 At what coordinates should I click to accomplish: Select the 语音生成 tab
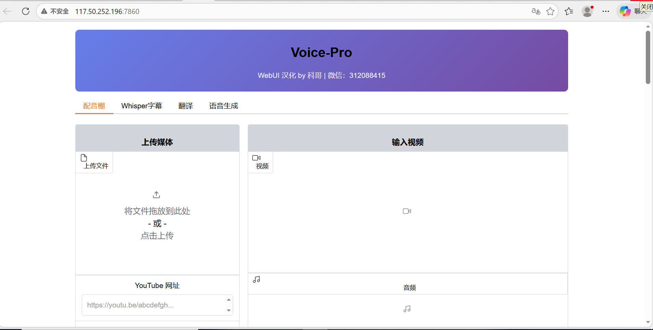pos(223,106)
